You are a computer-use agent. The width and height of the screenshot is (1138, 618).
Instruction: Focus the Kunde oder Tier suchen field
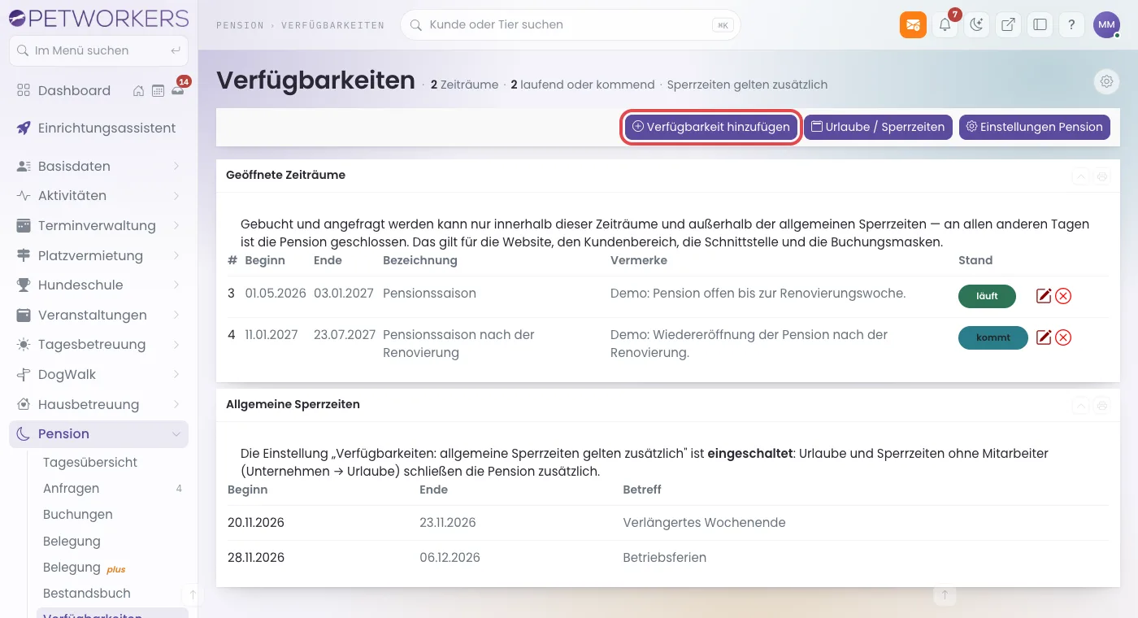(571, 24)
